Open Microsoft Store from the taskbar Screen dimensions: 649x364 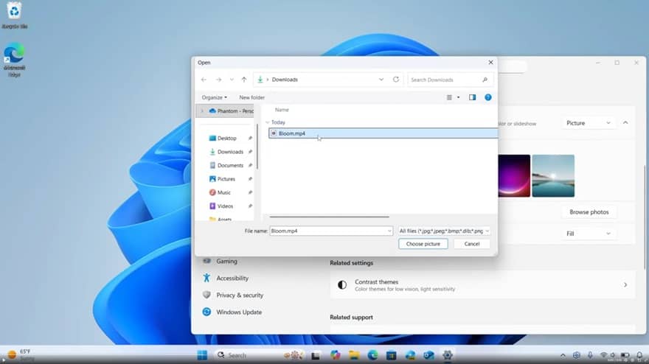(x=391, y=355)
